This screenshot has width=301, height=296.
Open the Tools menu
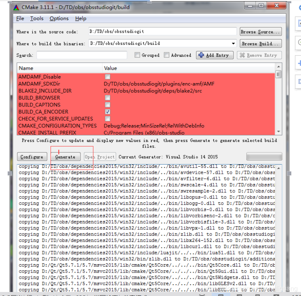37,19
